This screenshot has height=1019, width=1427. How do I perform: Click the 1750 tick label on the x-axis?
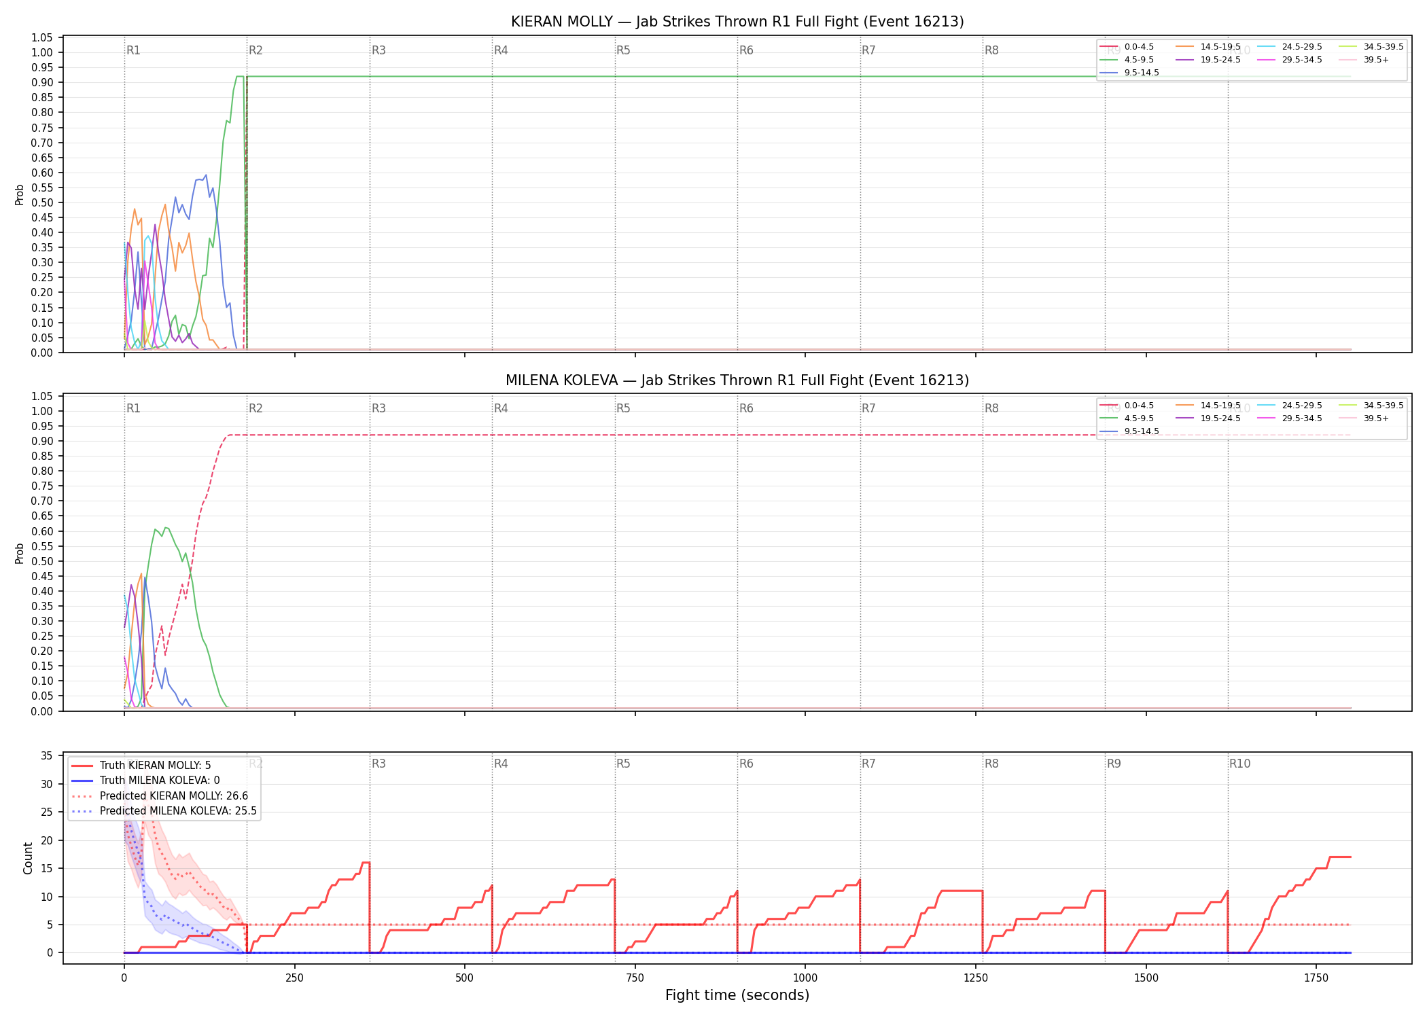(x=1316, y=978)
